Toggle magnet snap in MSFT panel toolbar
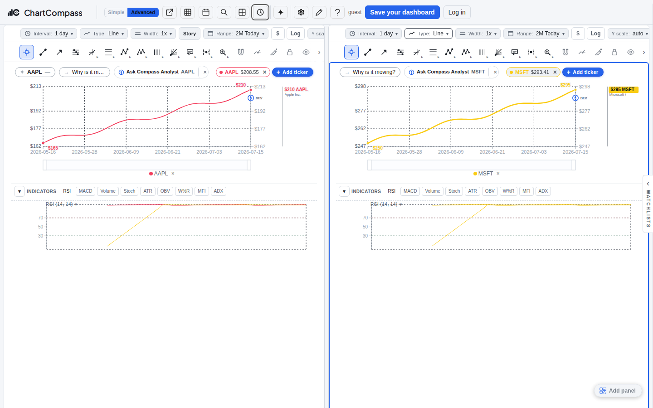This screenshot has height=408, width=653. (x=565, y=52)
